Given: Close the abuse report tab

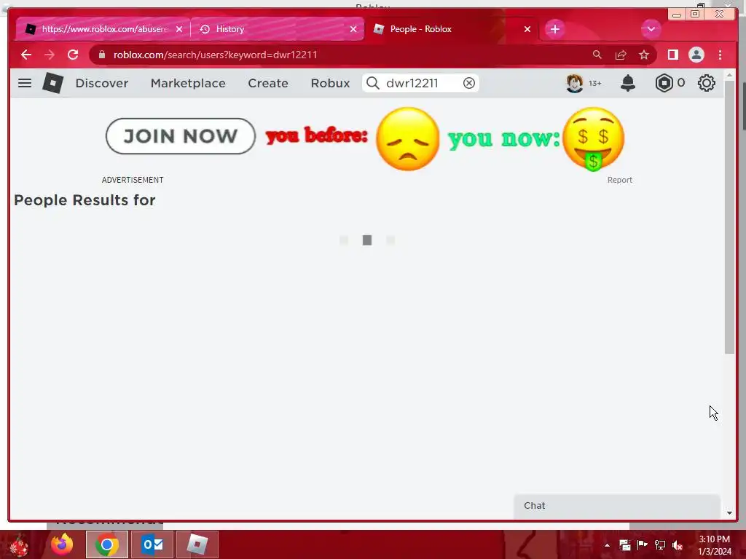Looking at the screenshot, I should [x=179, y=29].
